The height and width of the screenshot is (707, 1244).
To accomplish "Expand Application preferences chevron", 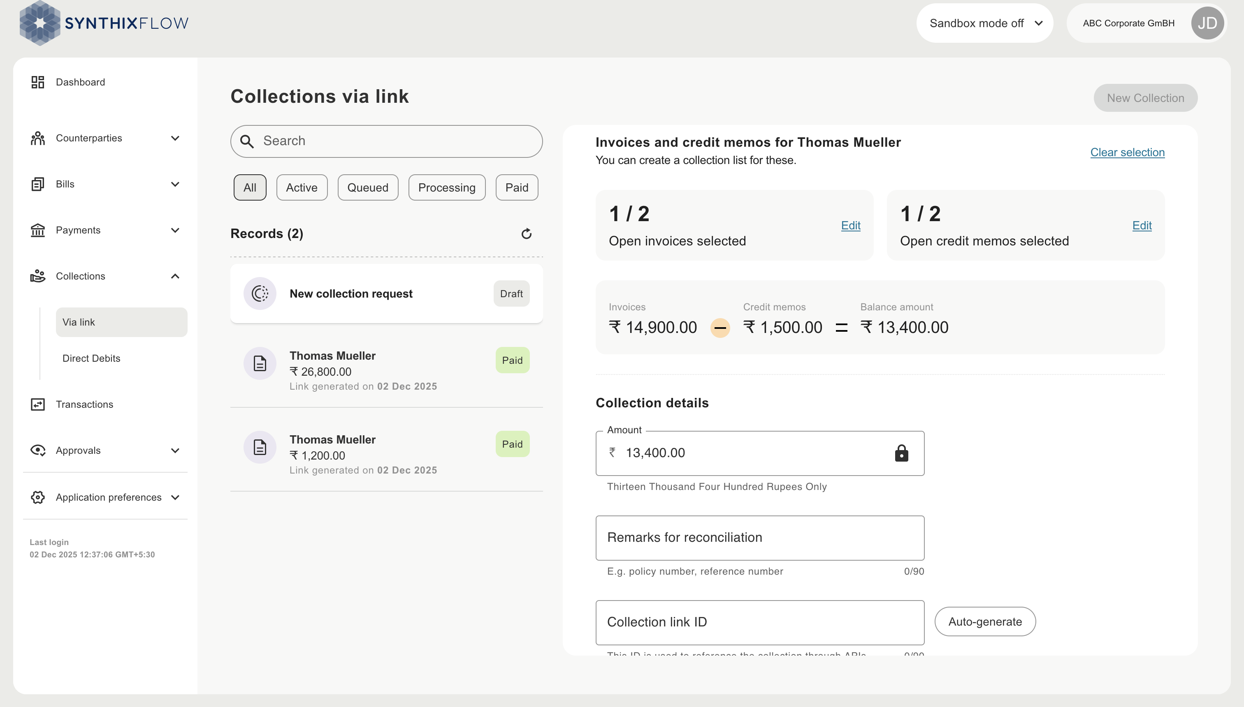I will click(175, 497).
